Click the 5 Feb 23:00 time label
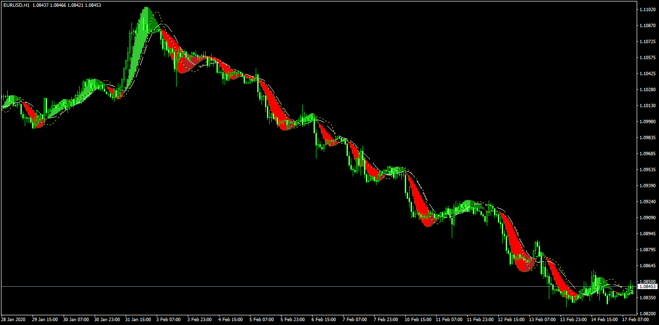The width and height of the screenshot is (659, 325). pos(294,320)
